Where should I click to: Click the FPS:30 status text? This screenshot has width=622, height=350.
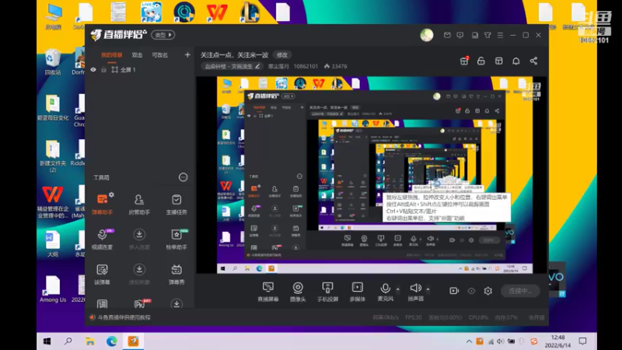click(x=414, y=317)
